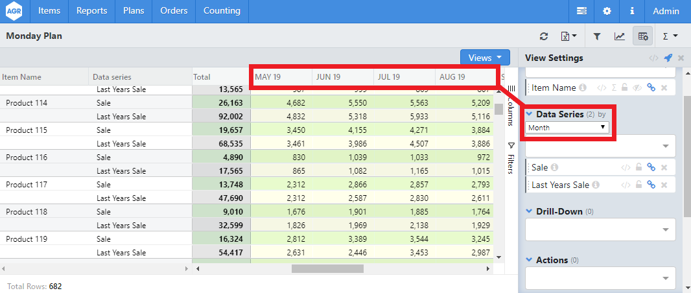Click the info icon in the top bar
This screenshot has height=293, width=691.
631,11
